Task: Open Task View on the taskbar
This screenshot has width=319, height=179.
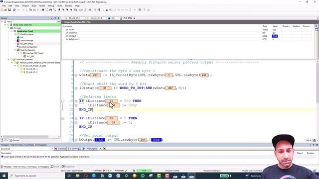Action: point(69,176)
